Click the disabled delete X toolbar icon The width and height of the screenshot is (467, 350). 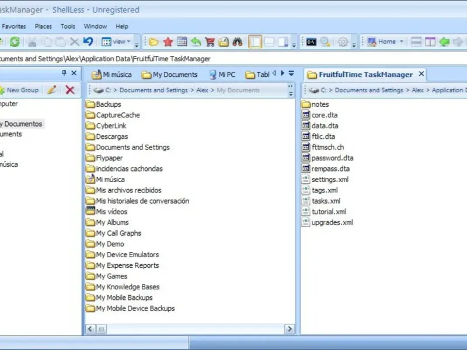[75, 41]
